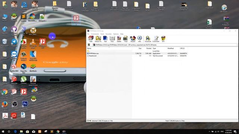This screenshot has height=134, width=239.
Task: Select the Readme.txt file row
Action: tap(137, 56)
